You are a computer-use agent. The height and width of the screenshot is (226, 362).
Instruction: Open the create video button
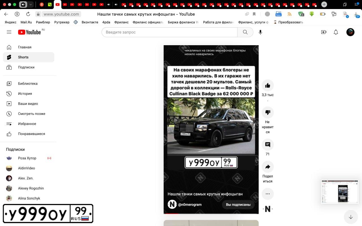324,32
